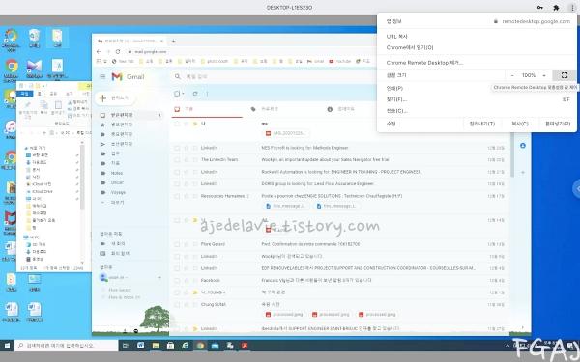Viewport: 580px width, 362px height.
Task: Tick the checkbox of the NES Fircroft LinkedIn email
Action: coord(177,148)
